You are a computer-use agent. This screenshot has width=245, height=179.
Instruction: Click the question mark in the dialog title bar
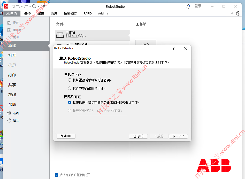(x=174, y=48)
